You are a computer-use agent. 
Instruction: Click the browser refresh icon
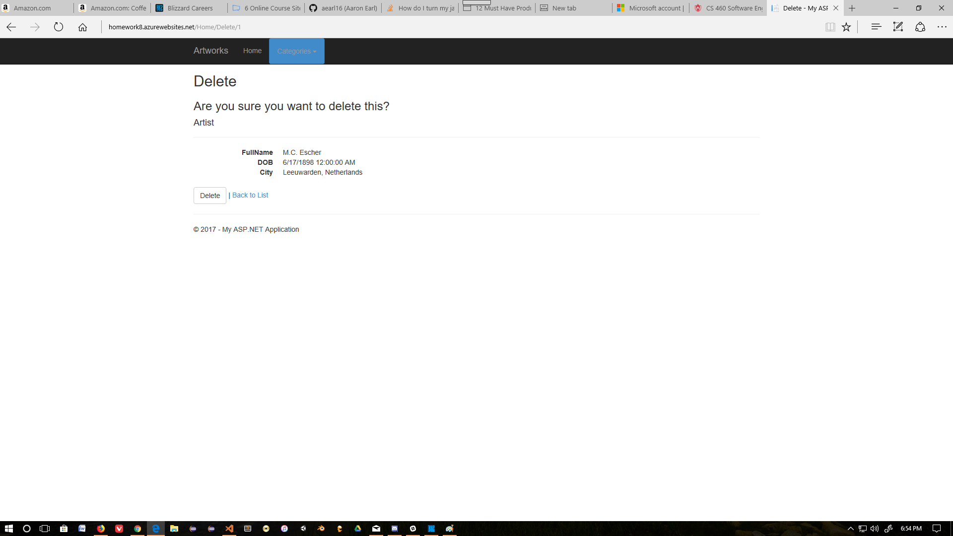[59, 27]
